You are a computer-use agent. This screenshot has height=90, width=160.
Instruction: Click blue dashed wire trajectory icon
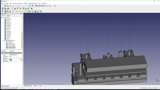[38, 11]
